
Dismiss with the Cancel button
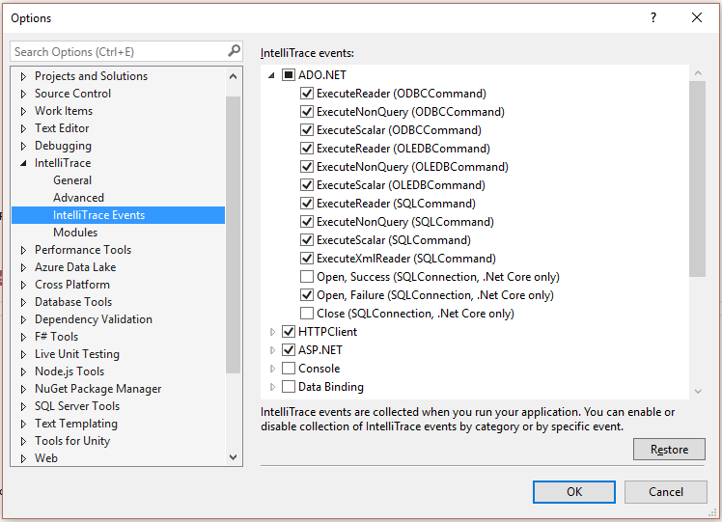point(665,492)
